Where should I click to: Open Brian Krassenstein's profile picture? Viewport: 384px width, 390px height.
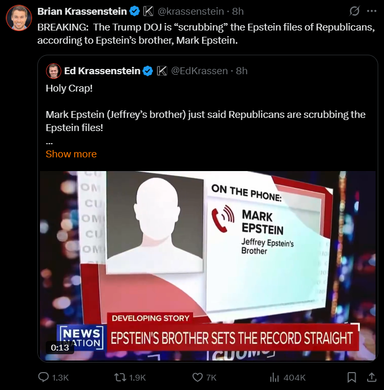click(19, 18)
